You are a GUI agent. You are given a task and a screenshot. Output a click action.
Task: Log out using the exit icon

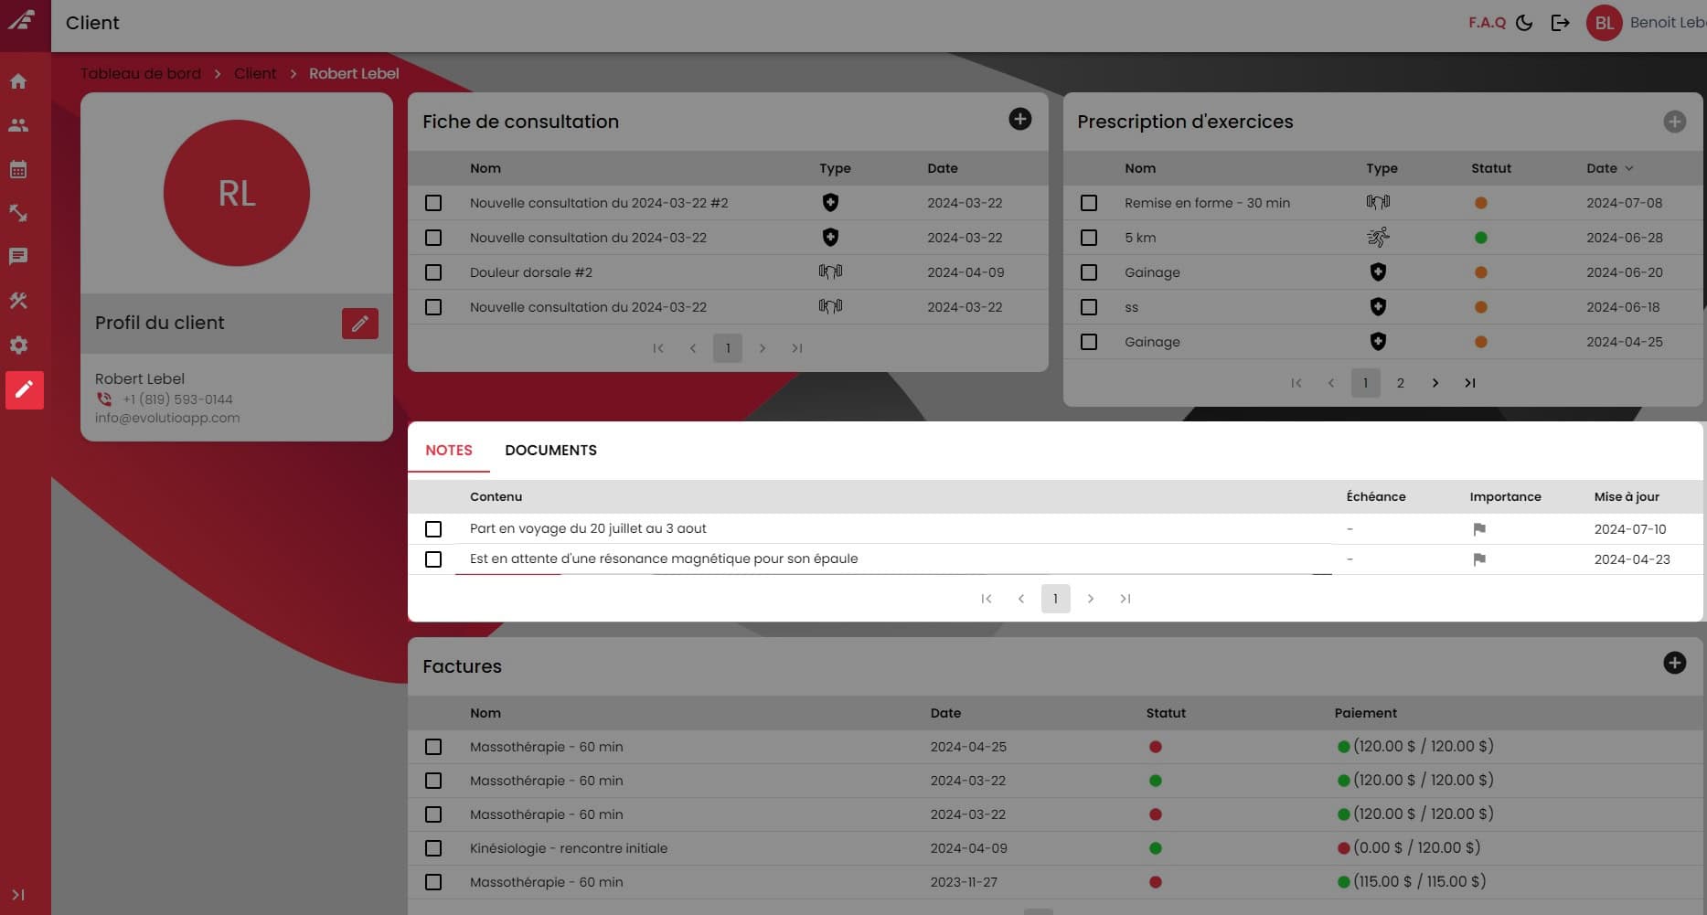pyautogui.click(x=1561, y=23)
